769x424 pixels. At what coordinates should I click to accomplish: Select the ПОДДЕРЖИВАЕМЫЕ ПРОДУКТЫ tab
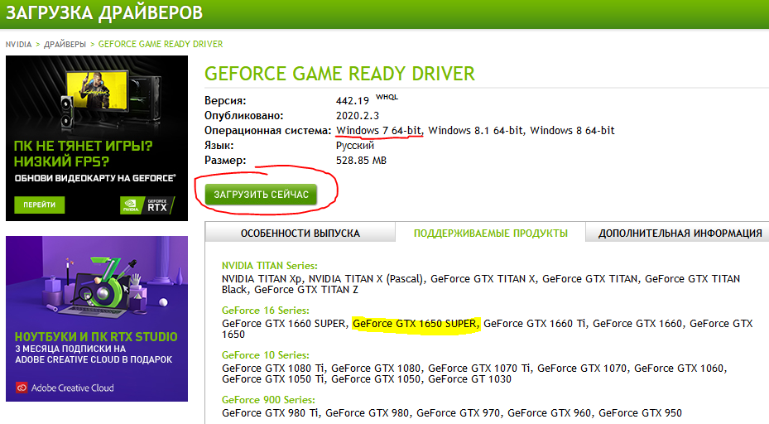[x=490, y=233]
